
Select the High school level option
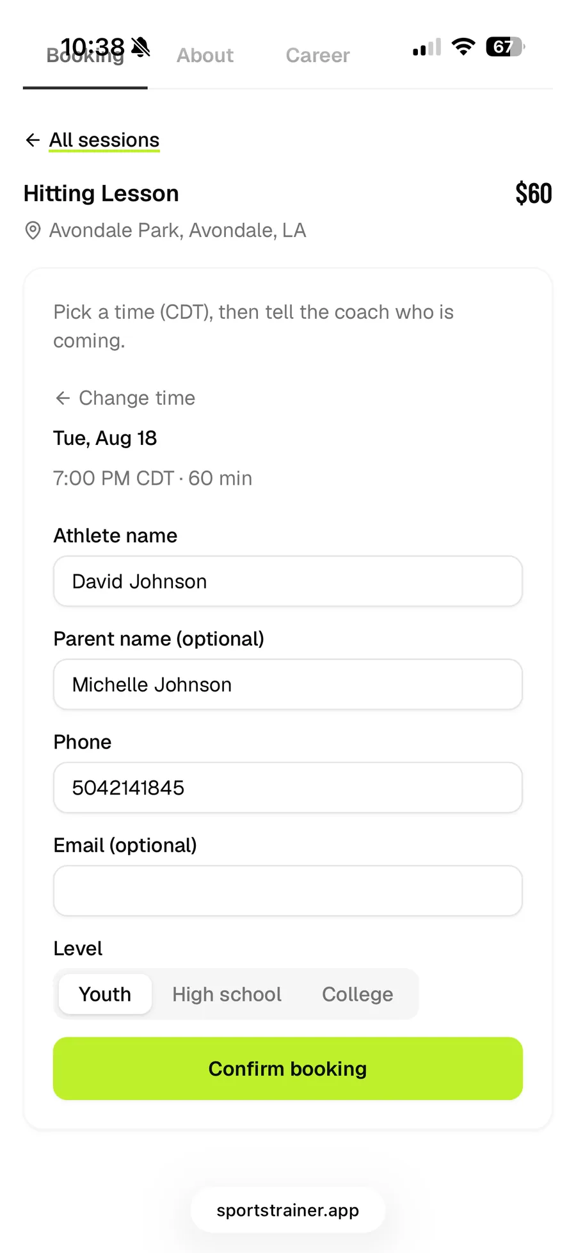[227, 994]
